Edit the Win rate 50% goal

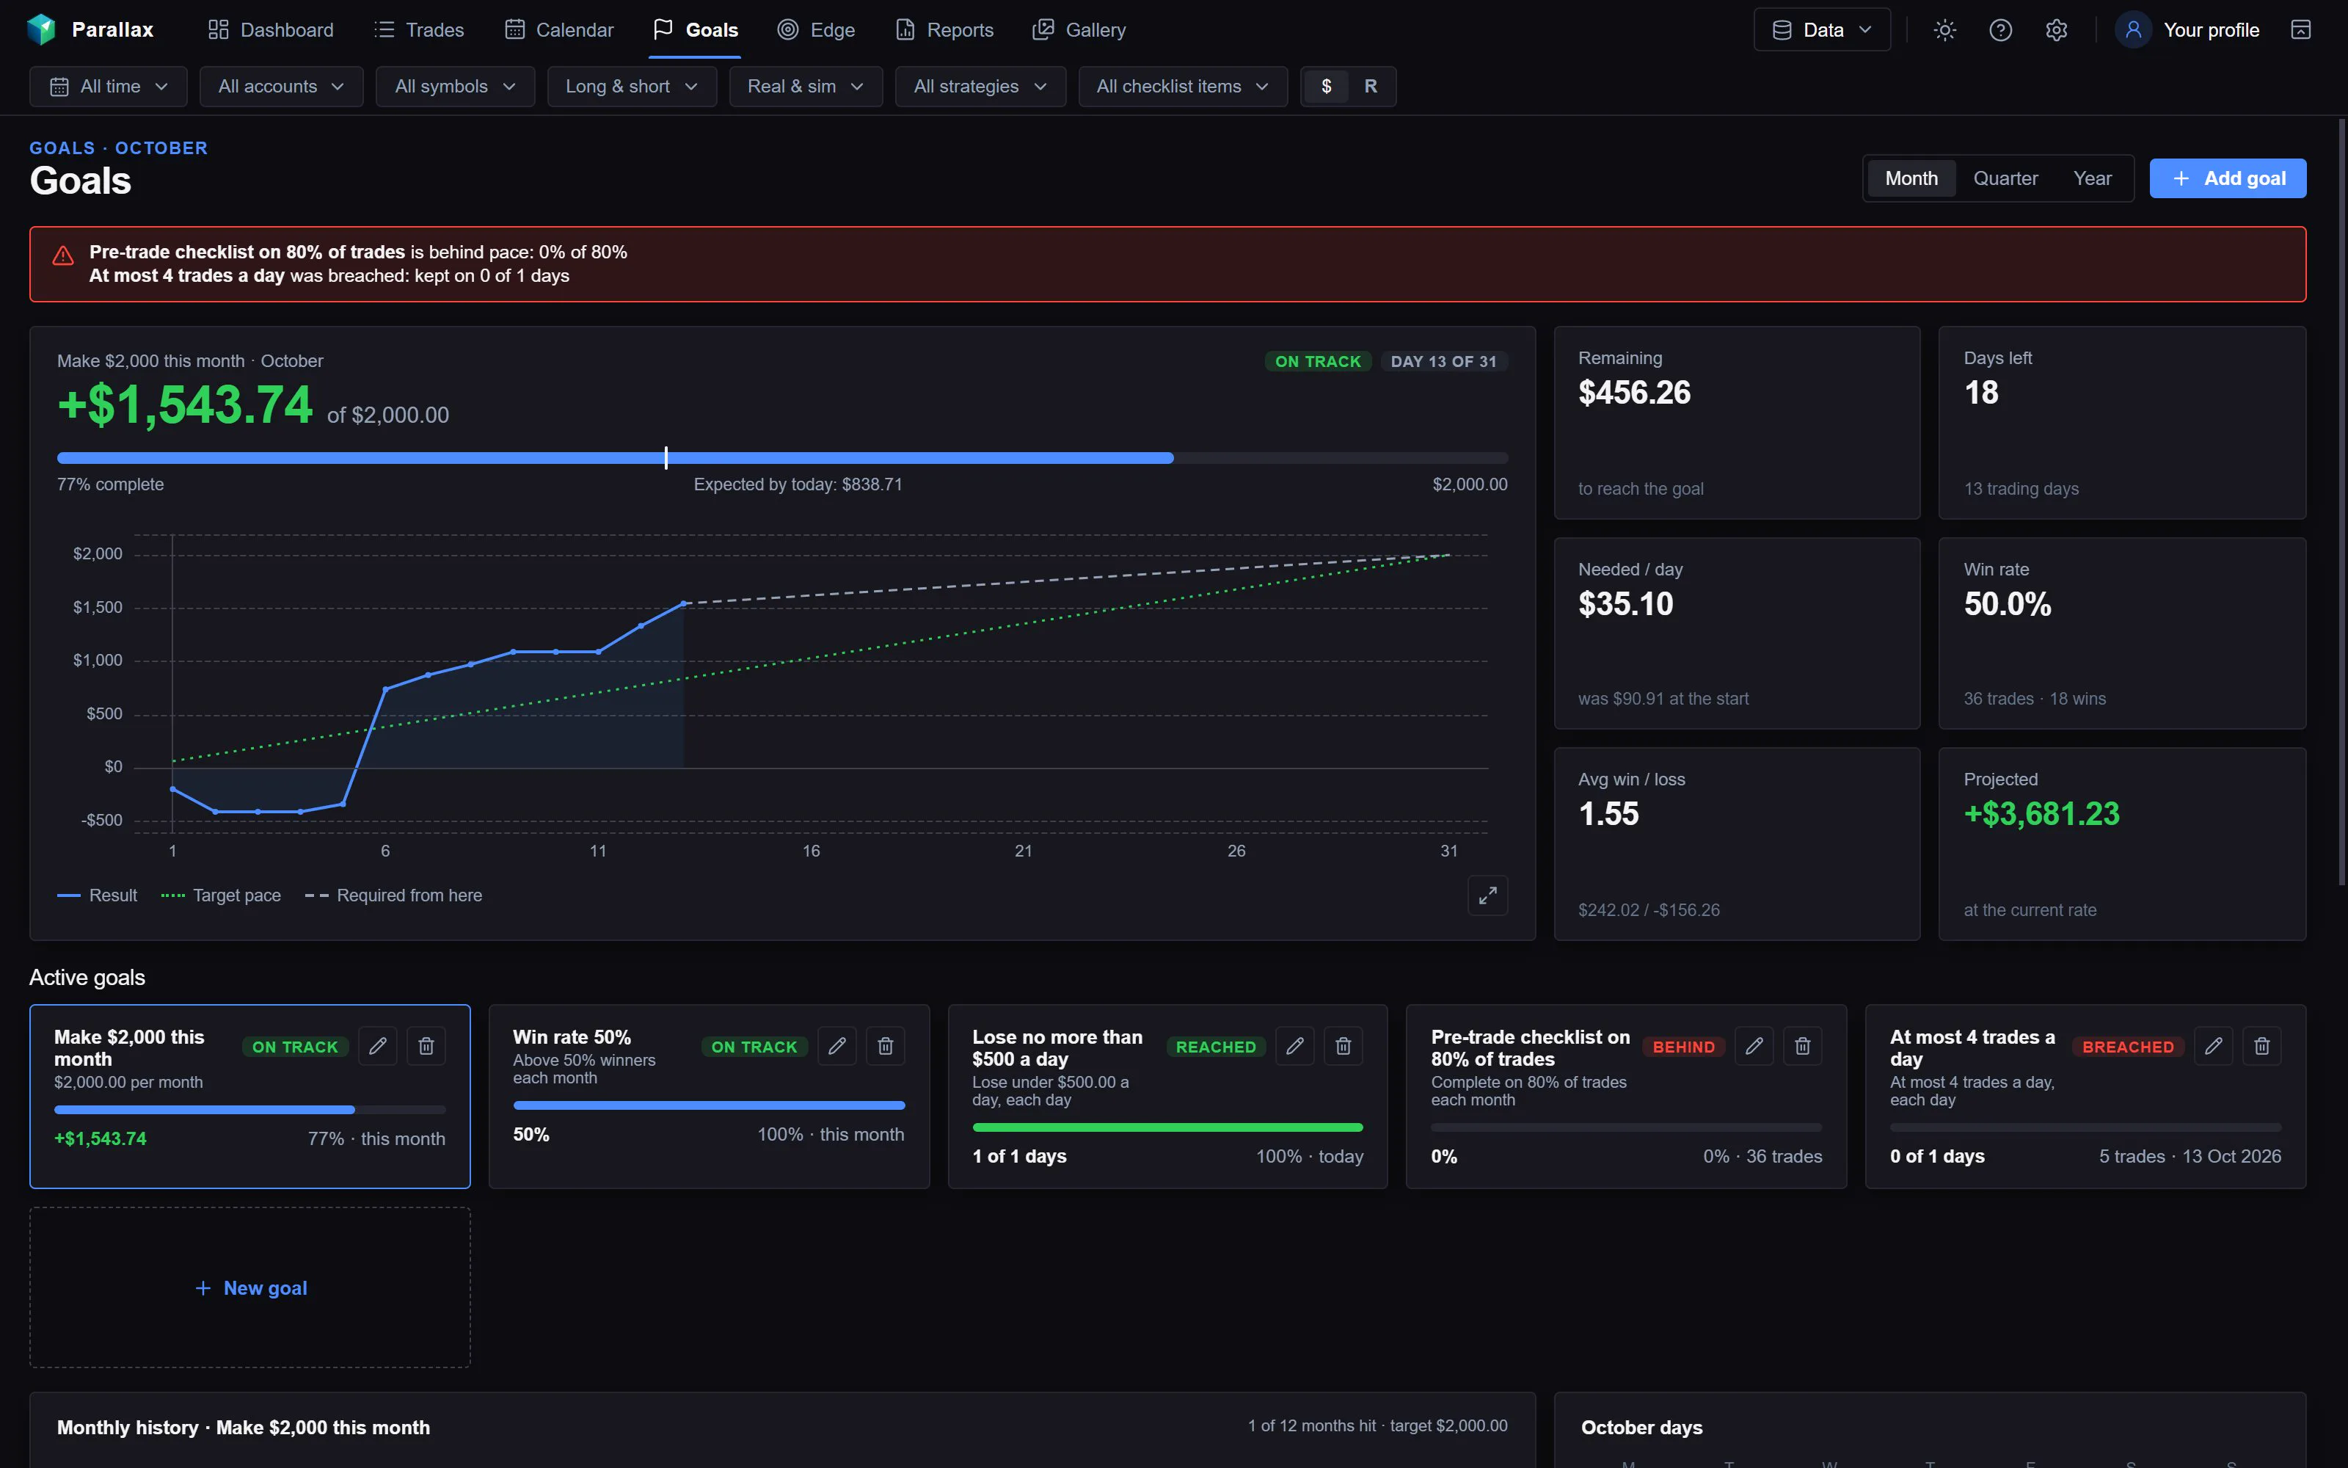click(x=836, y=1046)
